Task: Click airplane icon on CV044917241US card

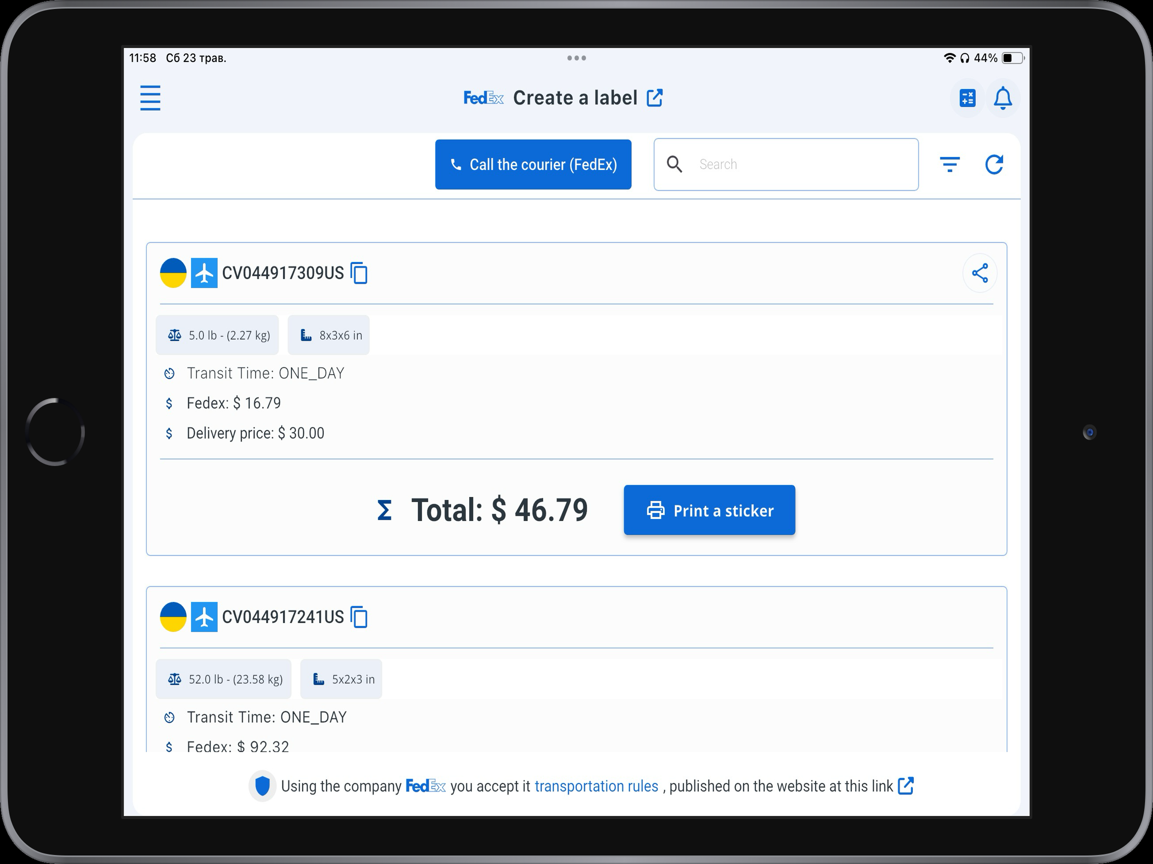Action: point(204,617)
